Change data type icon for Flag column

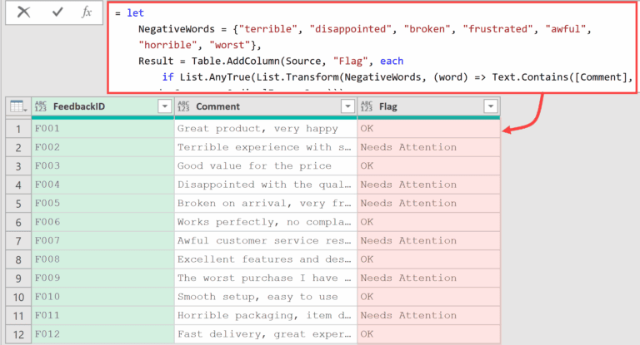366,106
